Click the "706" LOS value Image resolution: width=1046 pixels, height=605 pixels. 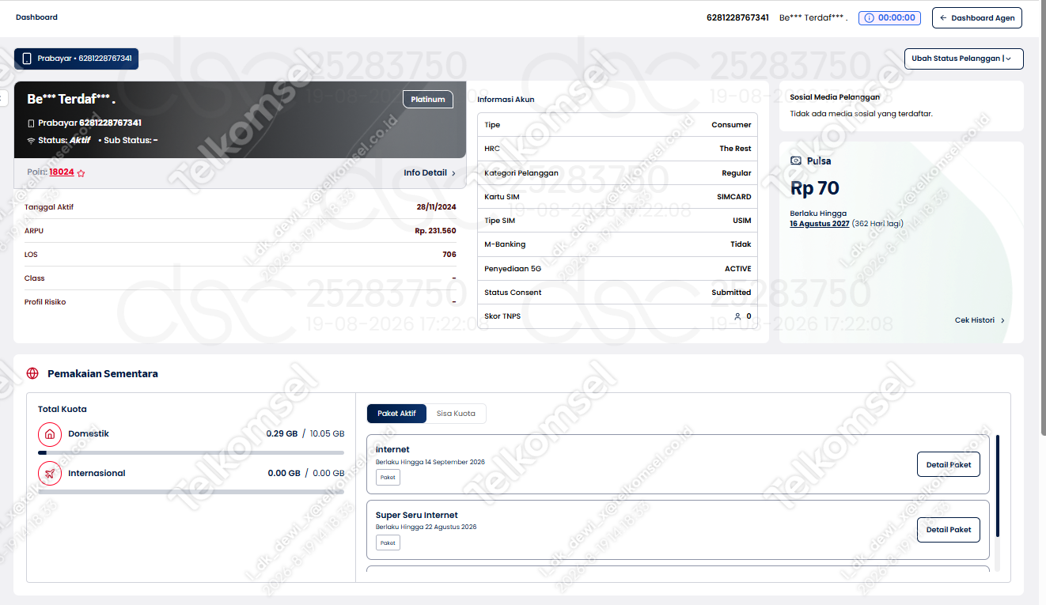[449, 255]
